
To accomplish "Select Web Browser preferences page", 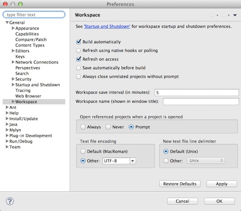I will click(28, 96).
